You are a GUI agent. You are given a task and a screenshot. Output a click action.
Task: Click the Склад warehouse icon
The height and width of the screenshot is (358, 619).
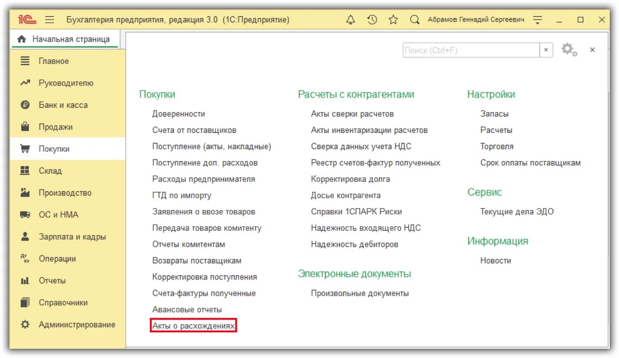[25, 170]
